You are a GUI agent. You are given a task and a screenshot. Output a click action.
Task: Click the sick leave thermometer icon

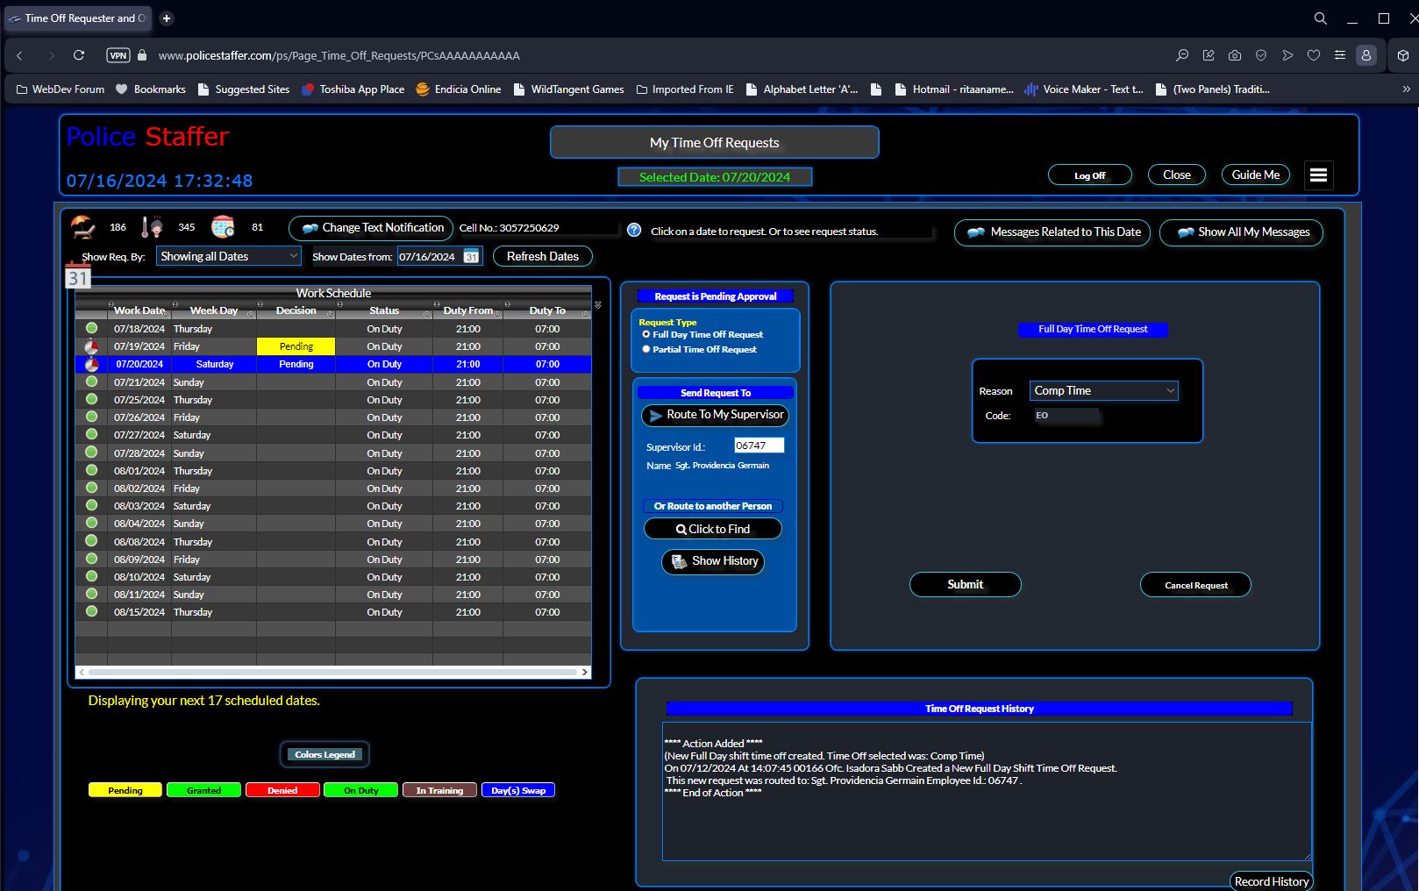tap(153, 227)
